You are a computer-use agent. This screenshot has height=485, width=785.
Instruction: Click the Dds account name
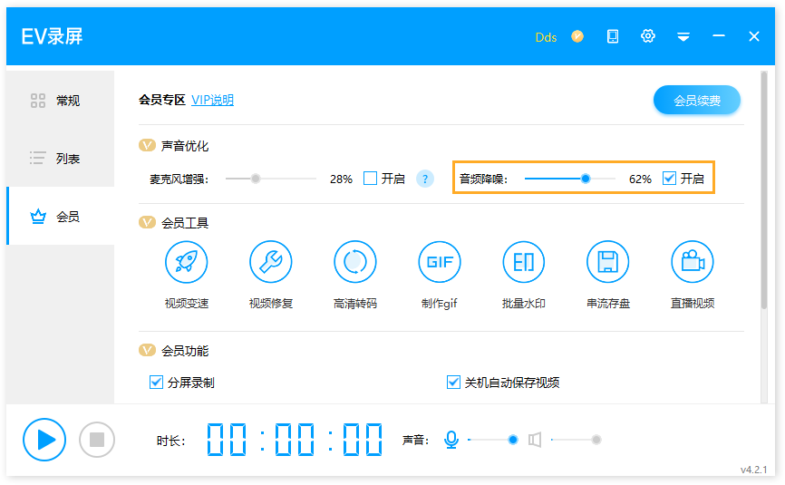[x=546, y=37]
